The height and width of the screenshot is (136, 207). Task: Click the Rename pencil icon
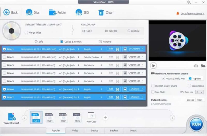(100, 42)
